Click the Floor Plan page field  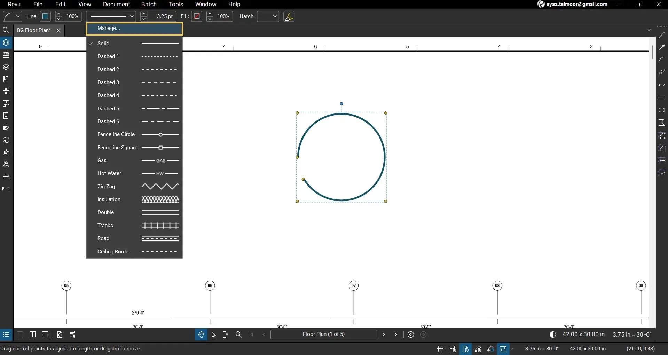[x=323, y=334]
